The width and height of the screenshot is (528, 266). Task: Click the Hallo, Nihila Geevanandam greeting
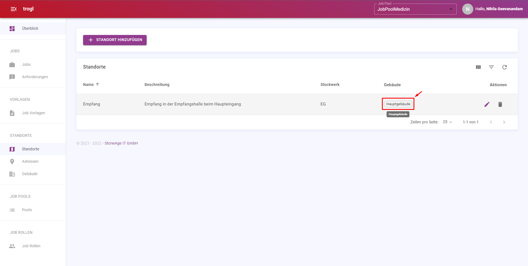pyautogui.click(x=499, y=9)
